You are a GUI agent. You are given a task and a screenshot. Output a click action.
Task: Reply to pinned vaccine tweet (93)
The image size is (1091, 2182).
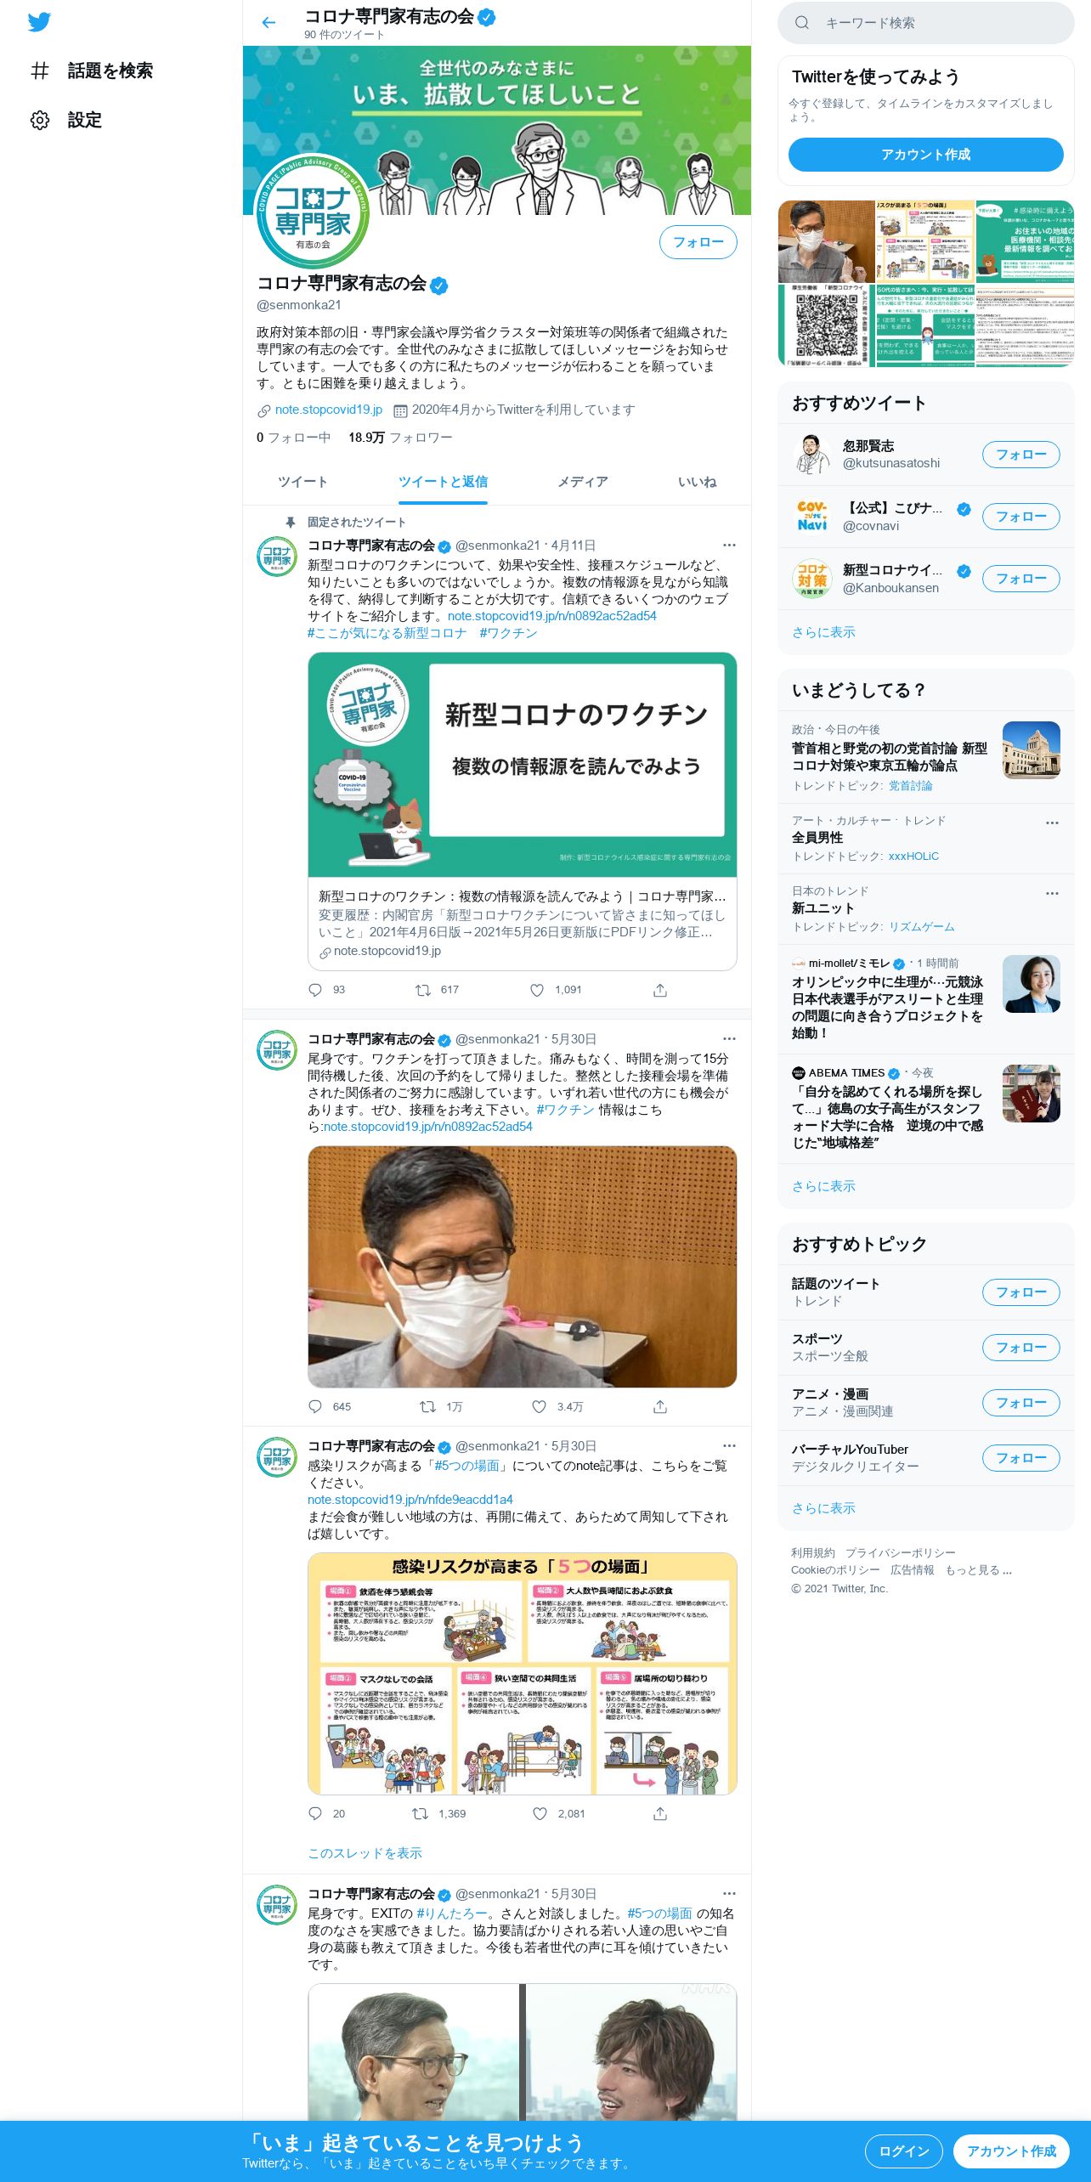(x=315, y=990)
